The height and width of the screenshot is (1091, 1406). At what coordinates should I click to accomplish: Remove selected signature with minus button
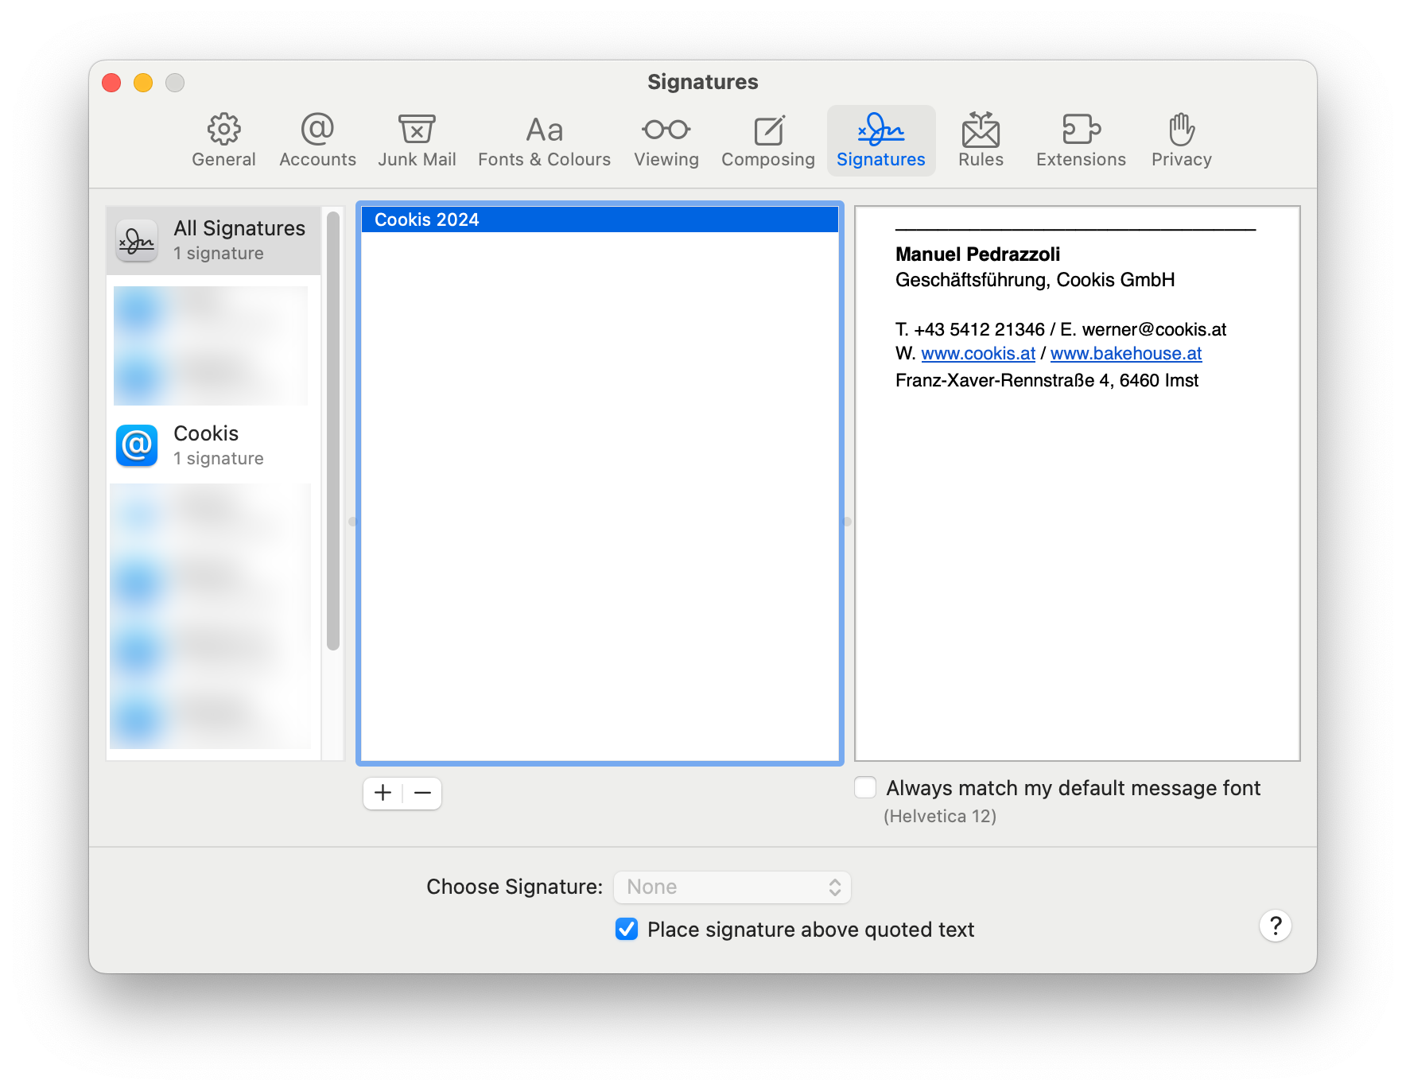423,793
